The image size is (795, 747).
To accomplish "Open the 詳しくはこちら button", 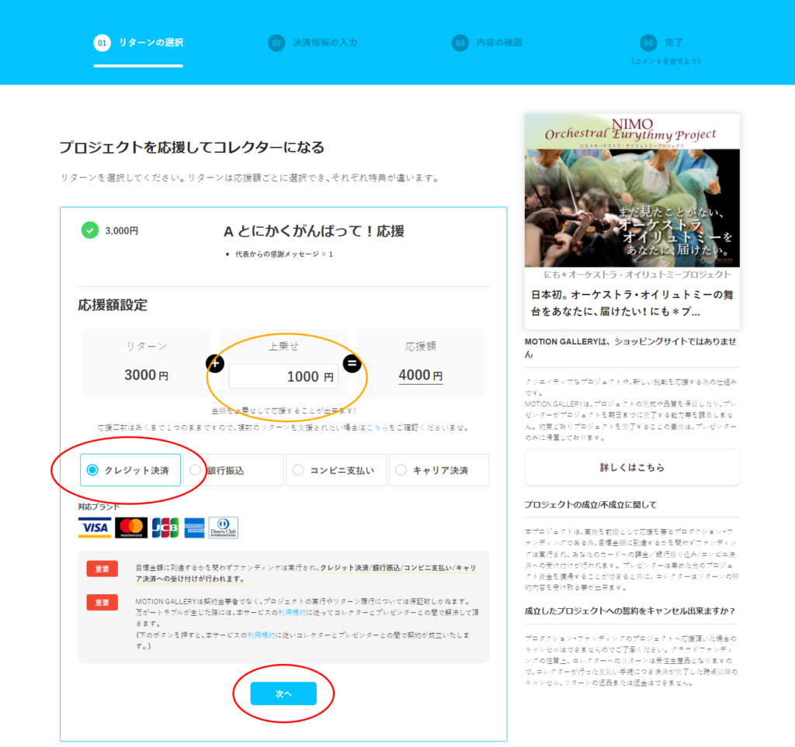I will tap(631, 468).
